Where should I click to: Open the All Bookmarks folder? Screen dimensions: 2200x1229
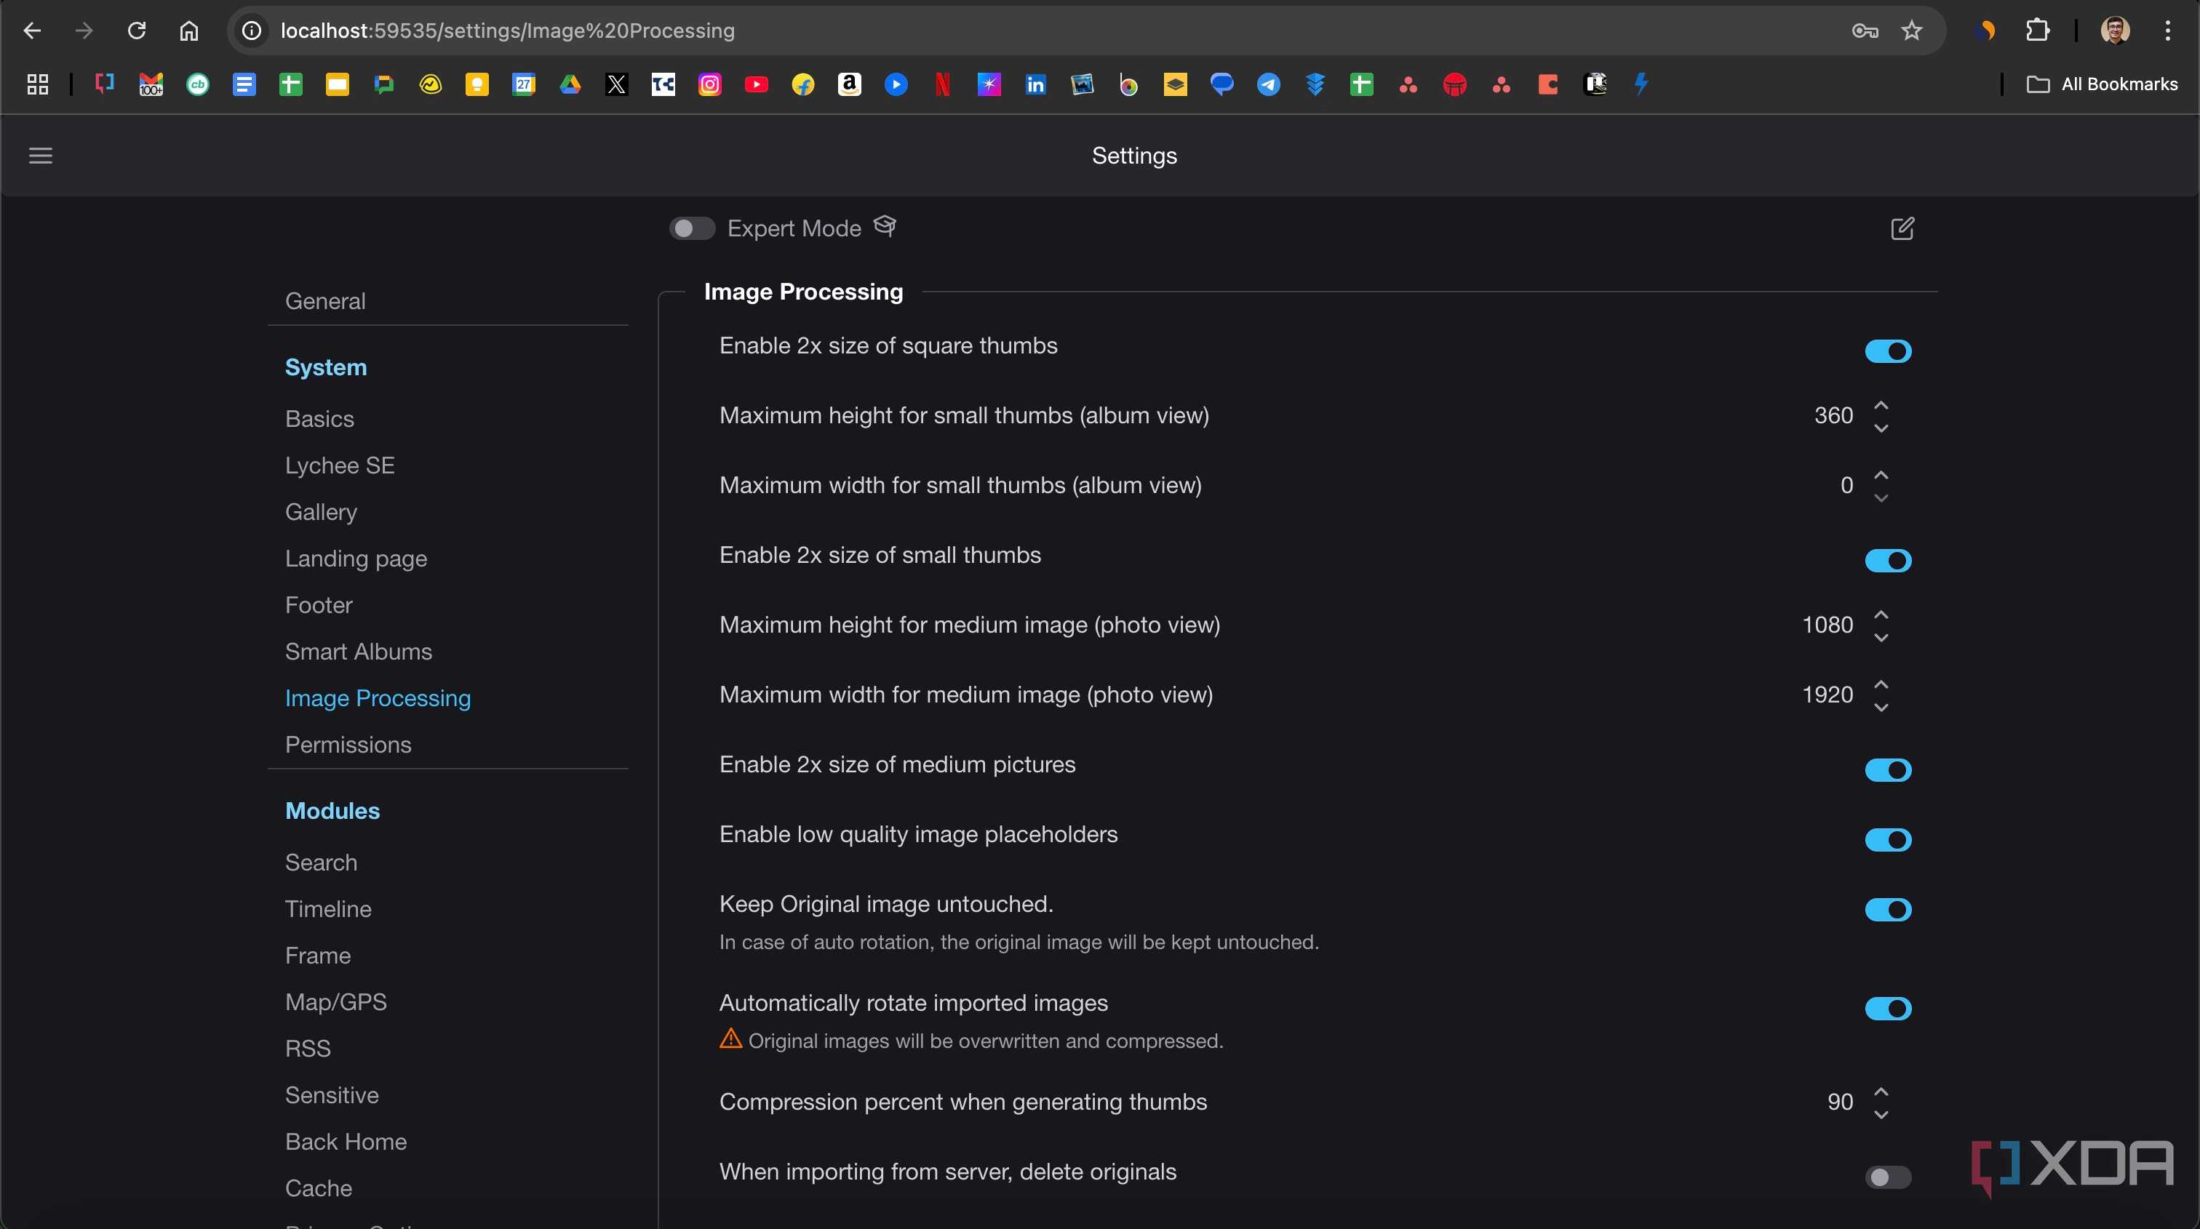click(x=2102, y=84)
